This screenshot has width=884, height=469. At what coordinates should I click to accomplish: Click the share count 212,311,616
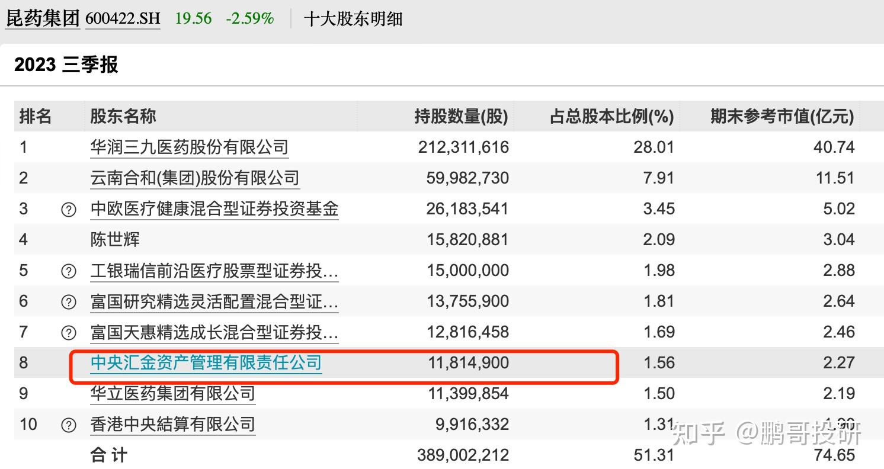coord(463,147)
